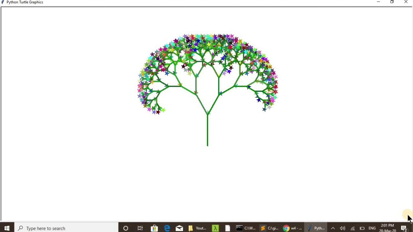The height and width of the screenshot is (232, 413).
Task: Switch to the Chrome window
Action: (292, 228)
